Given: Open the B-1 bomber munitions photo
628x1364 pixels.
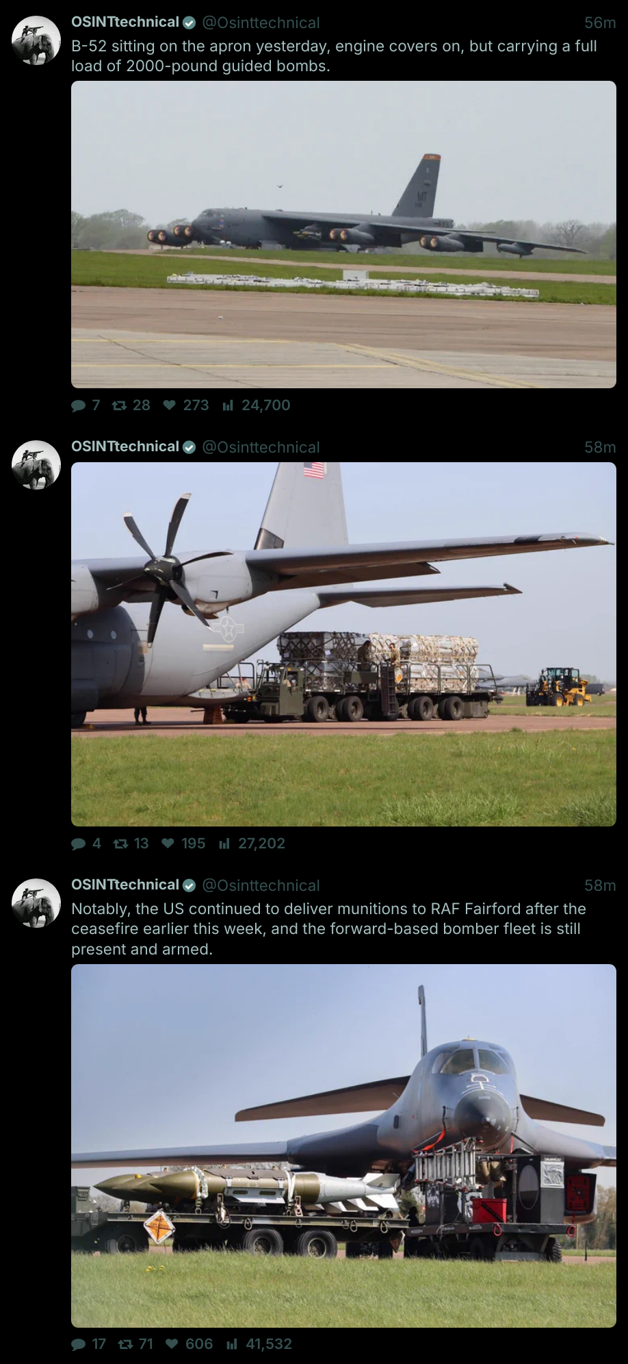Looking at the screenshot, I should click(343, 1146).
